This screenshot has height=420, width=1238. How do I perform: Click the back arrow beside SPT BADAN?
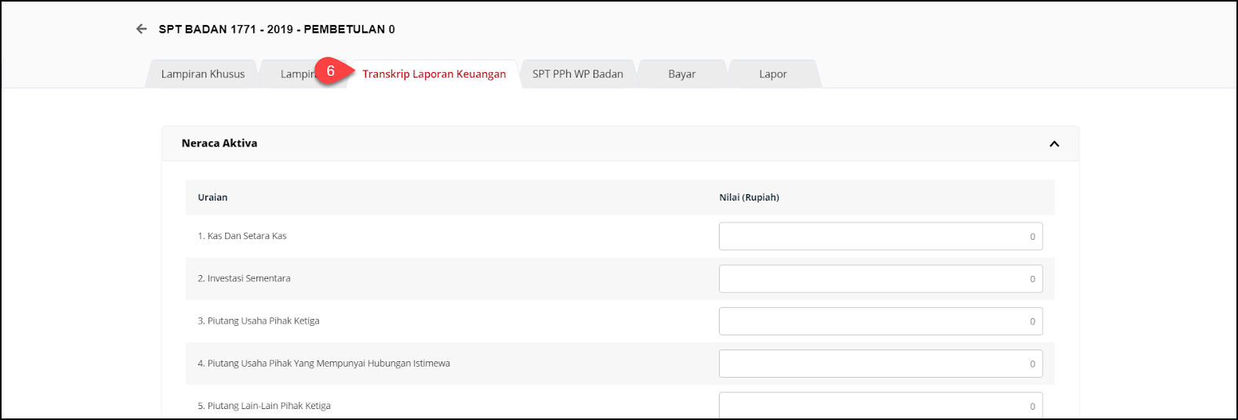click(141, 29)
